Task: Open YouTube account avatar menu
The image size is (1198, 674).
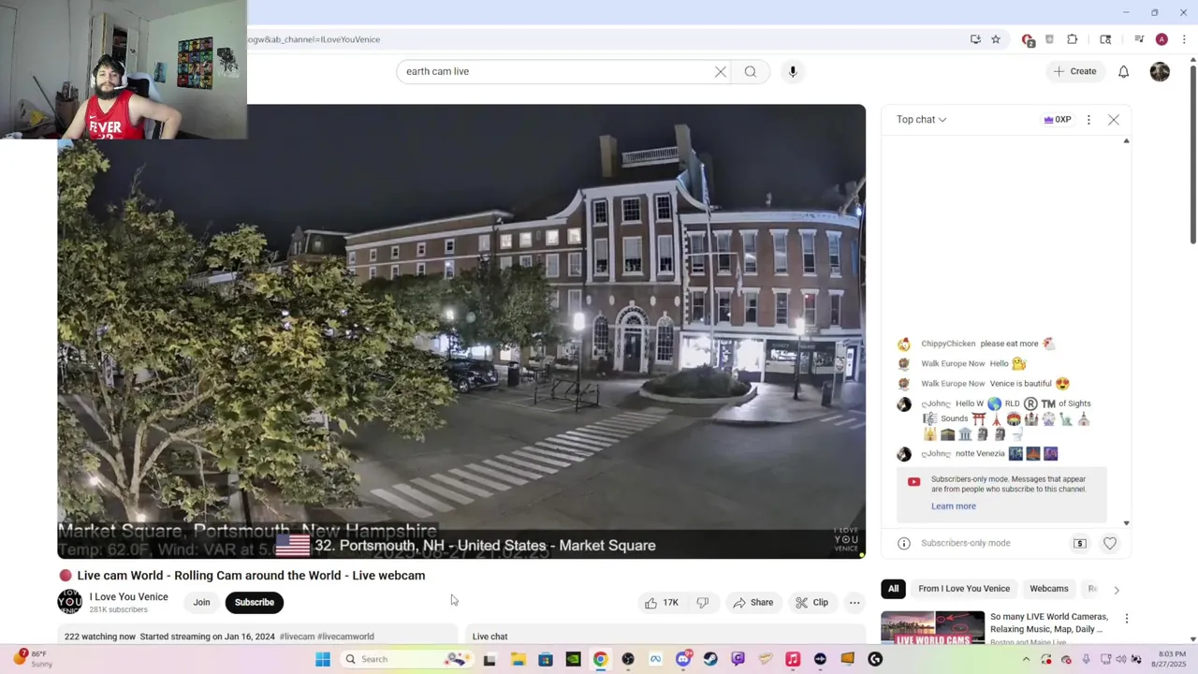Action: (x=1160, y=71)
